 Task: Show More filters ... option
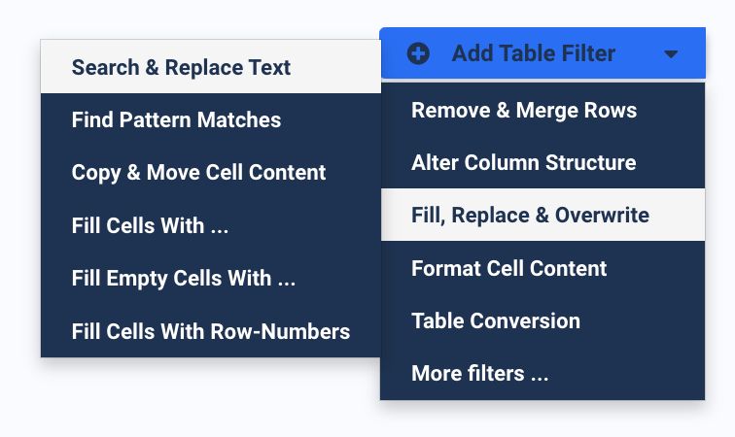pyautogui.click(x=542, y=373)
